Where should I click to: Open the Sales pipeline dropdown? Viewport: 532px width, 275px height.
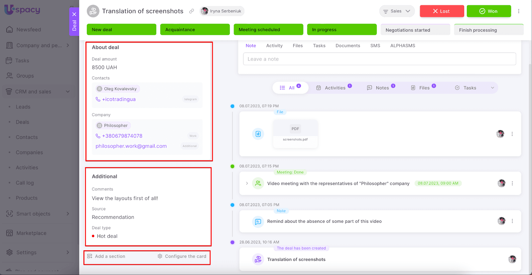coord(397,11)
